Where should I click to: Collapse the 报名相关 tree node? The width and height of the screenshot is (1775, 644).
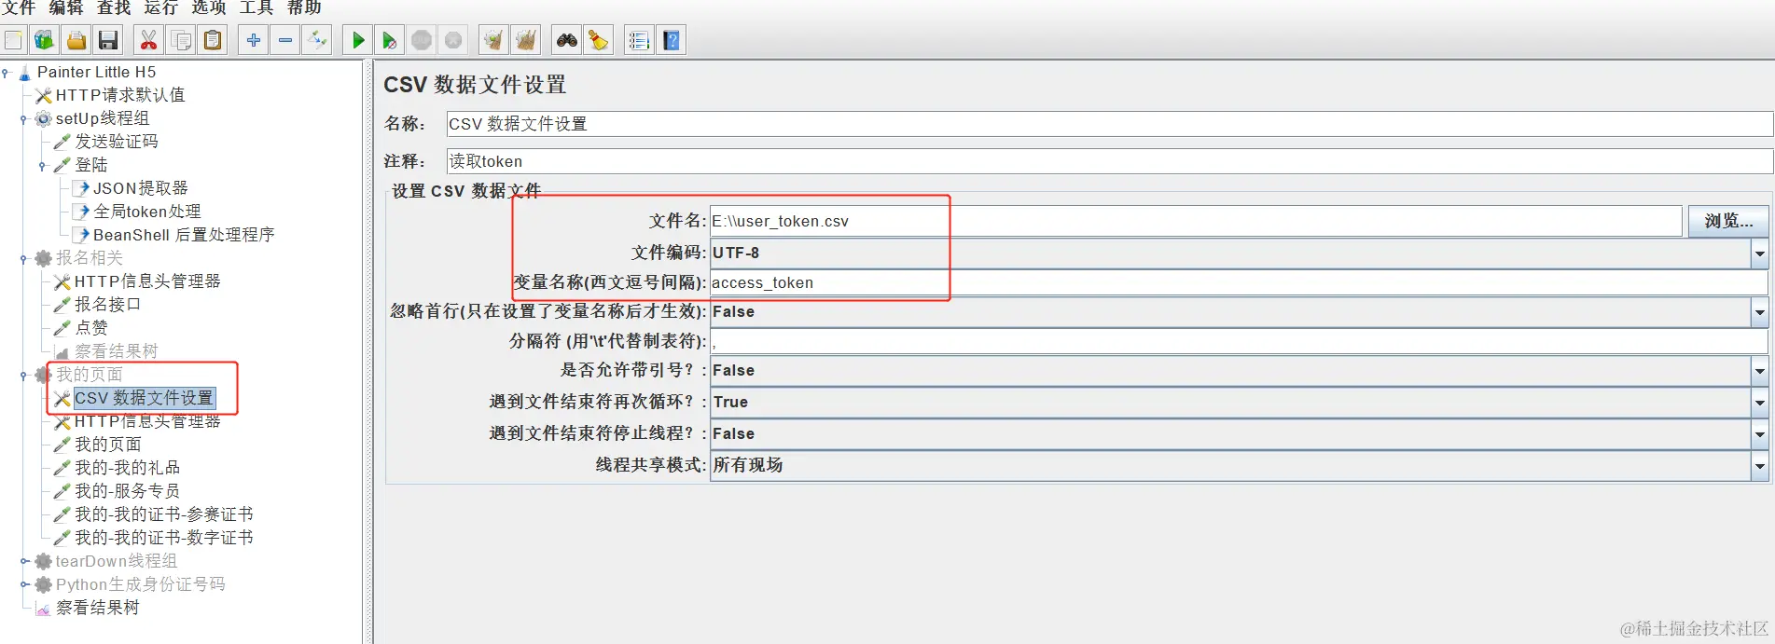23,259
